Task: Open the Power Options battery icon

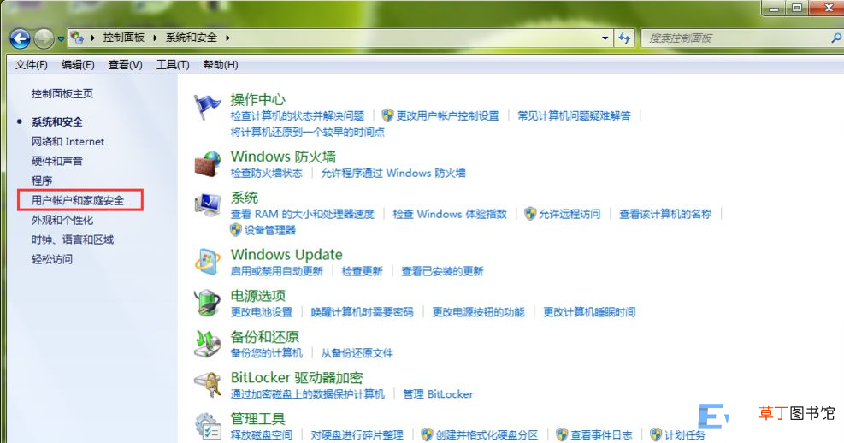Action: pyautogui.click(x=207, y=303)
